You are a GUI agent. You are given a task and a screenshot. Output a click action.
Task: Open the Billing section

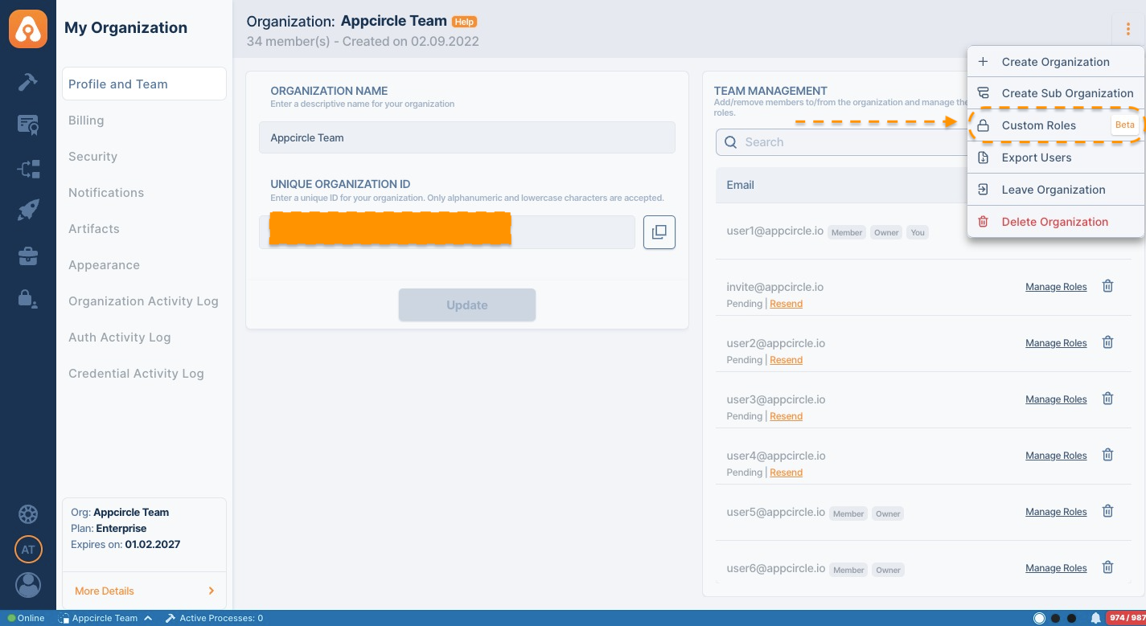[86, 121]
